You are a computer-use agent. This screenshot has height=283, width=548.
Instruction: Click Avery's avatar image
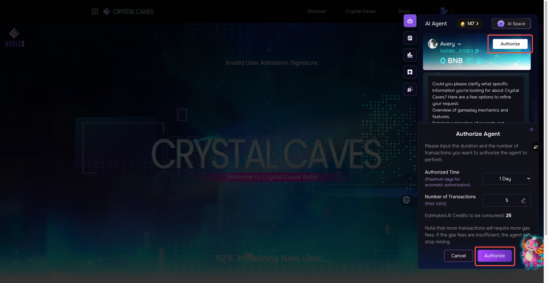(x=433, y=44)
